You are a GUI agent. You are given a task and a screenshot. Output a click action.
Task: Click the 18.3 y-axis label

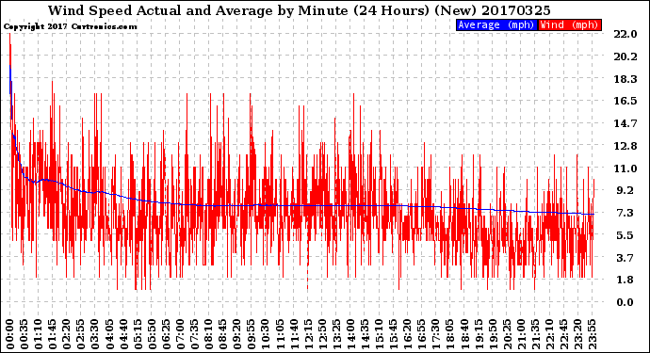[x=626, y=79]
